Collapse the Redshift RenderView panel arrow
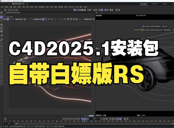This screenshot has height=128, width=174. tap(4, 12)
